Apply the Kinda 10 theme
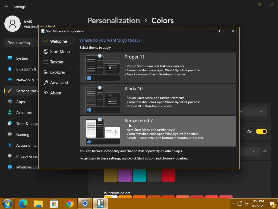The image size is (278, 209). [x=158, y=100]
